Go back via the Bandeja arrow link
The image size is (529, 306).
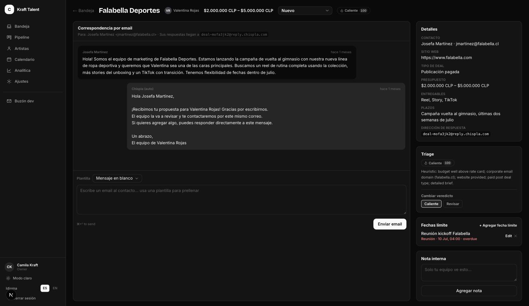[x=83, y=11]
